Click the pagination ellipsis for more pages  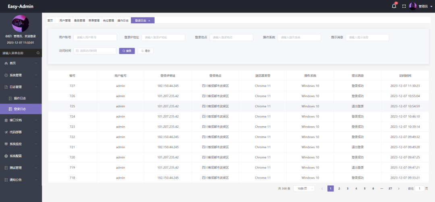382,188
